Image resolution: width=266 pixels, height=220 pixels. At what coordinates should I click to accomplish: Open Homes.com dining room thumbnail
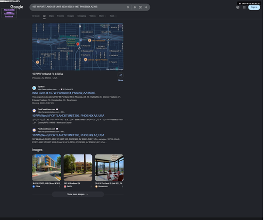click(x=109, y=168)
